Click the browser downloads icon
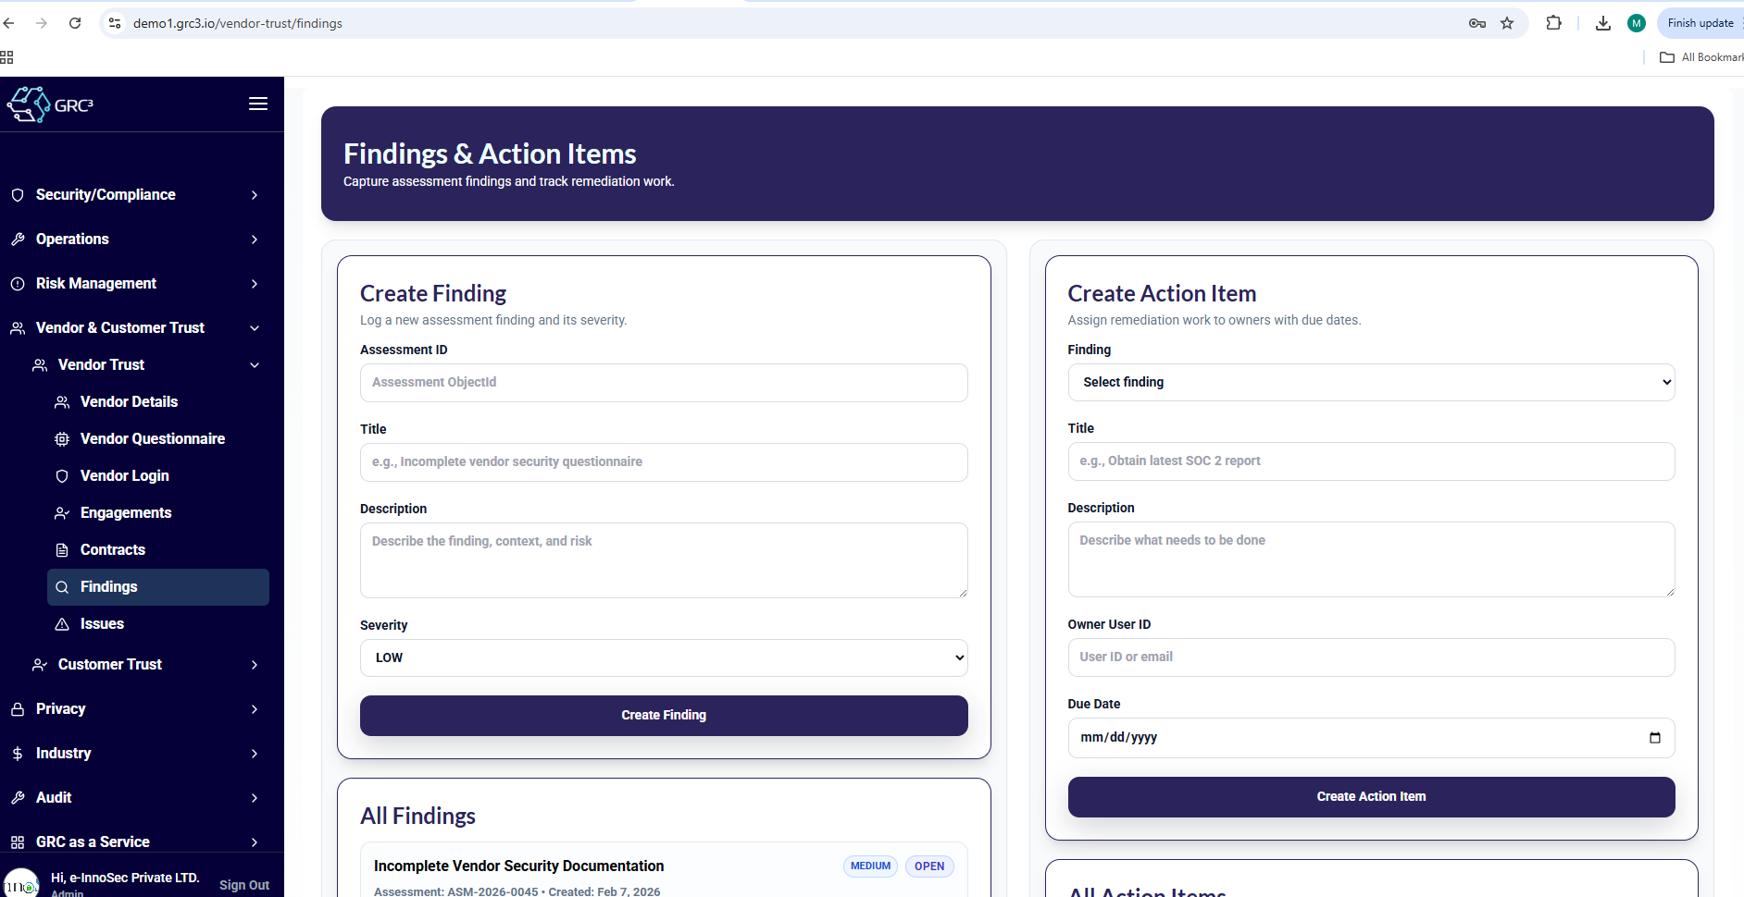Image resolution: width=1744 pixels, height=897 pixels. tap(1602, 23)
